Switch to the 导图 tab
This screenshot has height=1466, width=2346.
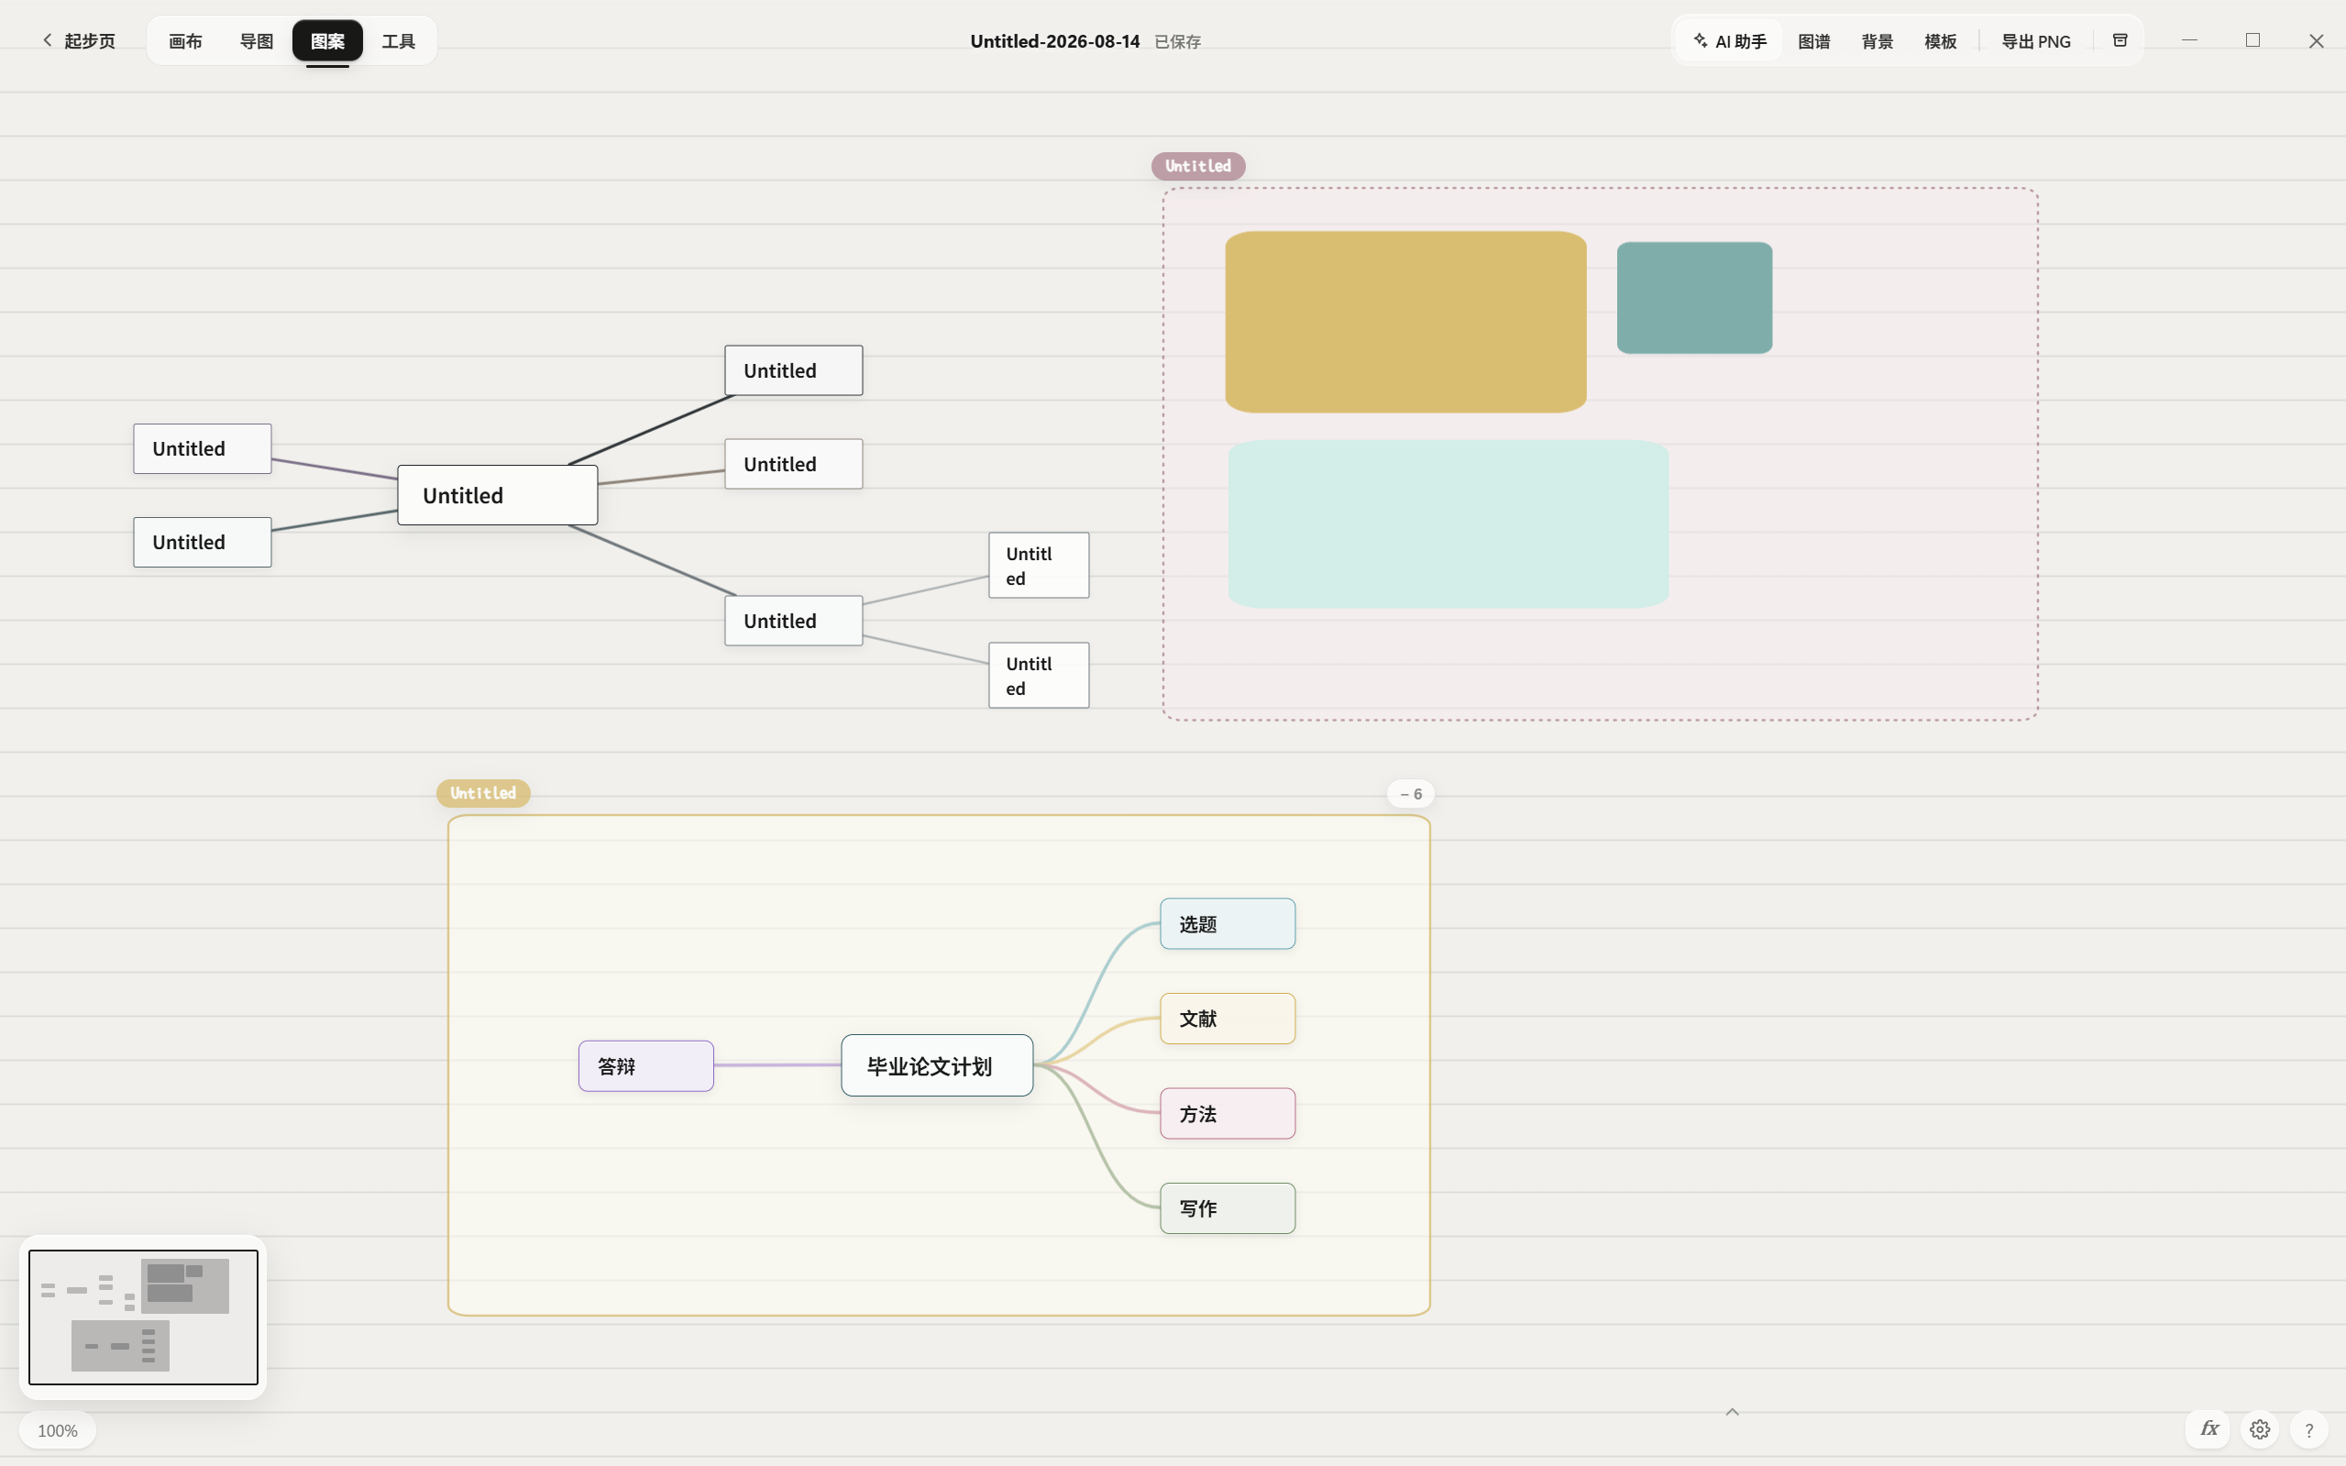point(256,40)
